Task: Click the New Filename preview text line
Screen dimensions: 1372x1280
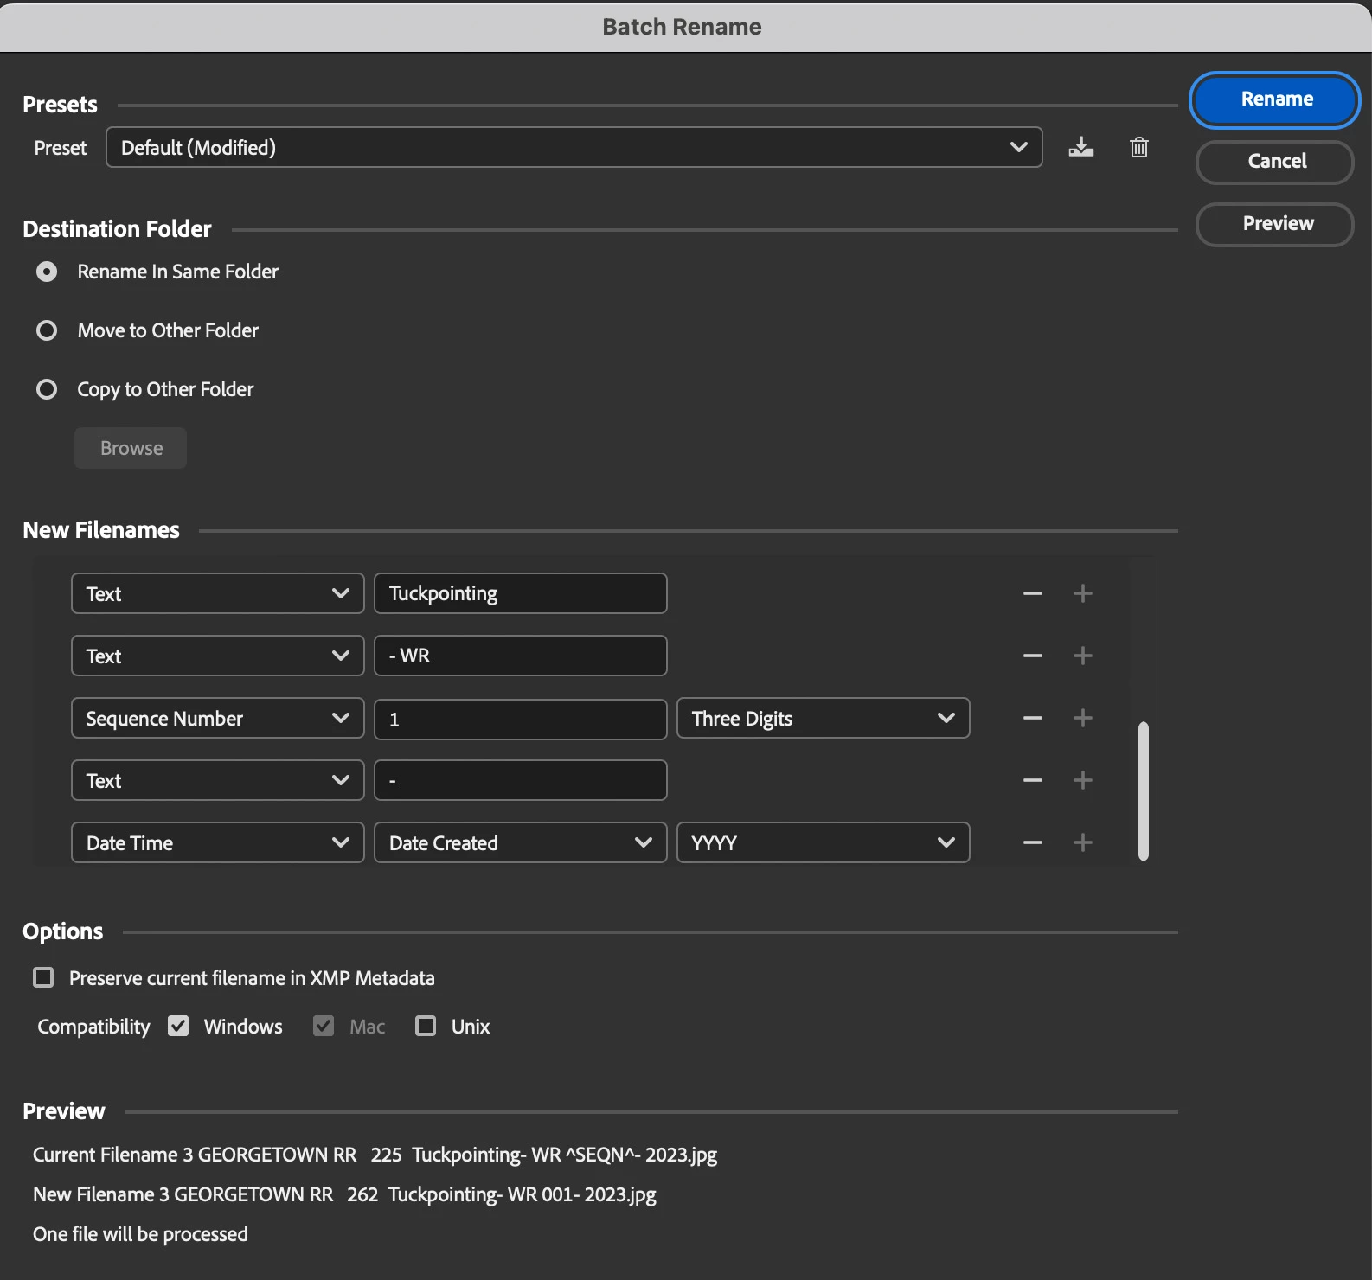Action: pyautogui.click(x=344, y=1194)
